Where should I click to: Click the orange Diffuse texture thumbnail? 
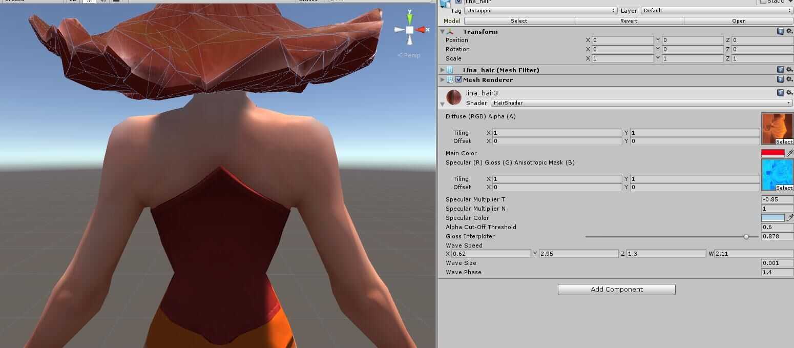[x=778, y=129]
